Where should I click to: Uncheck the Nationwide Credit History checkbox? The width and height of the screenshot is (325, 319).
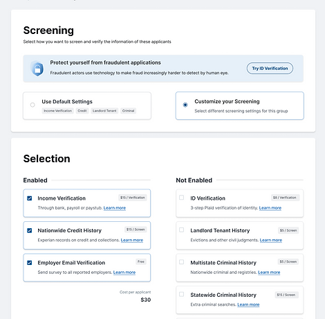(x=30, y=230)
